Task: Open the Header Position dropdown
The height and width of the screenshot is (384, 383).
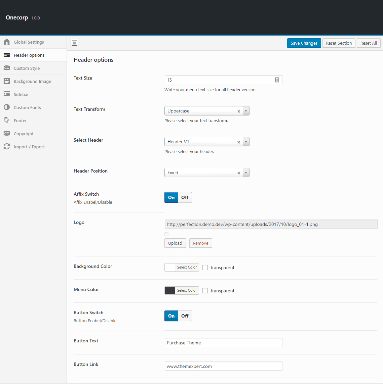Action: coord(246,173)
